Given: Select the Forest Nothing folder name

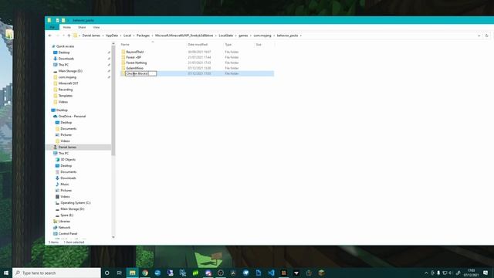Looking at the screenshot, I should [x=137, y=63].
